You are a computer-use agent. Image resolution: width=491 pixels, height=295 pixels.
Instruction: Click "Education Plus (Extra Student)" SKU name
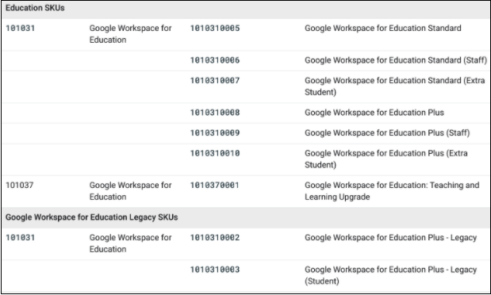click(x=386, y=159)
